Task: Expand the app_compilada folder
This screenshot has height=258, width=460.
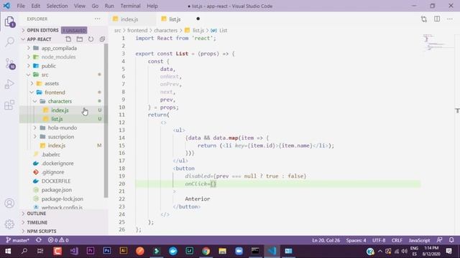Action: [59, 48]
